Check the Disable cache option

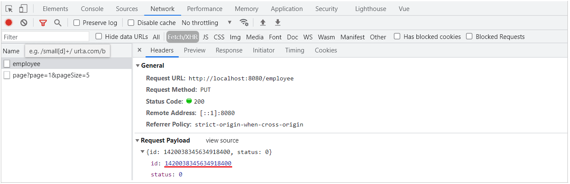(131, 23)
